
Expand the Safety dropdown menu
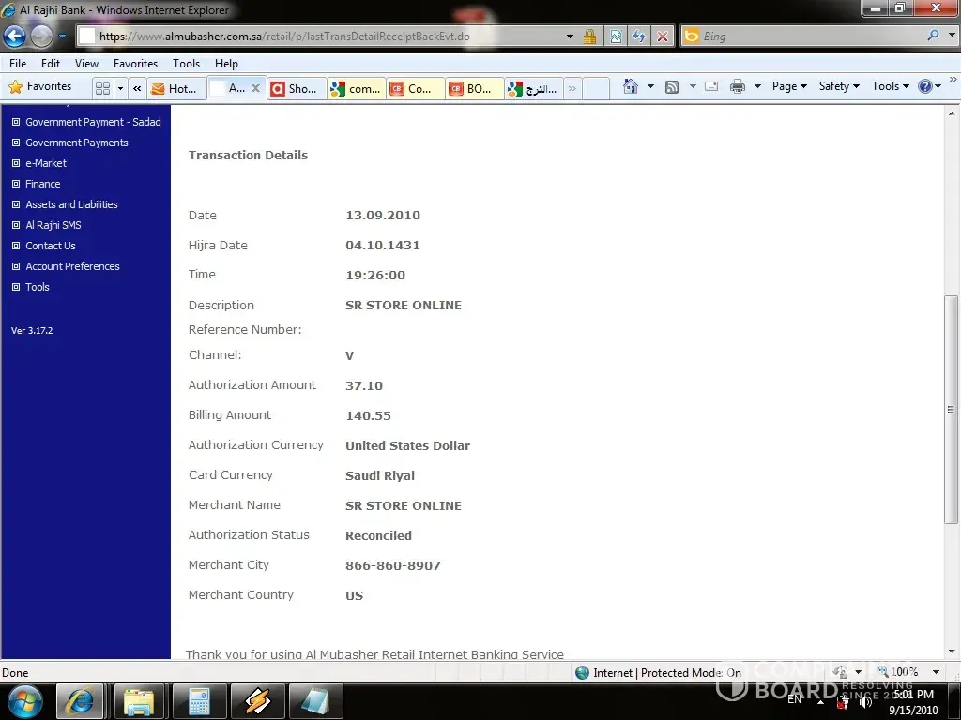click(x=838, y=86)
